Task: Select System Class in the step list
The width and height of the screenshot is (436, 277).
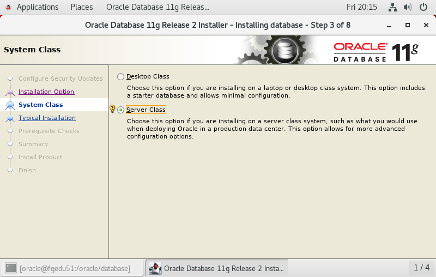Action: tap(40, 105)
